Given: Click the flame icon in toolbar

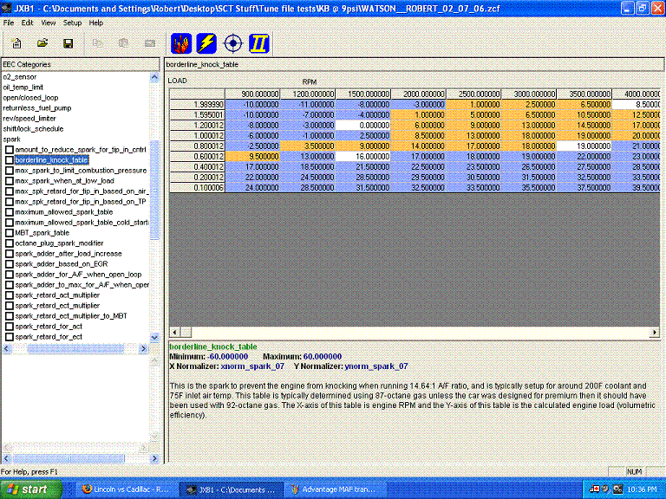Looking at the screenshot, I should click(x=181, y=43).
